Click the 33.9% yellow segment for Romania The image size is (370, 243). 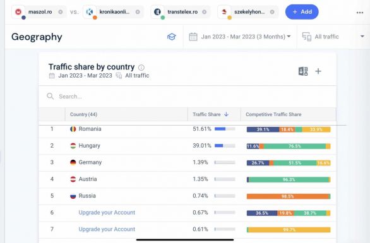click(x=316, y=129)
